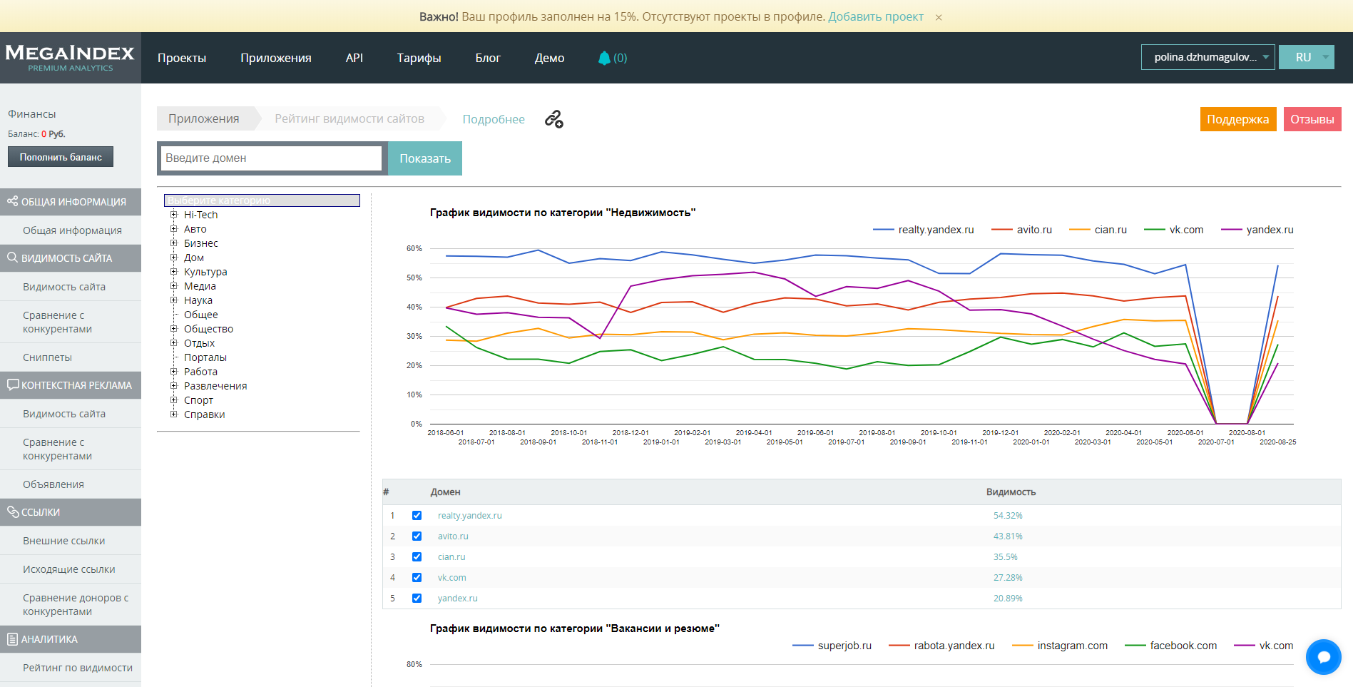Open Общая информация sidebar item

pos(72,230)
